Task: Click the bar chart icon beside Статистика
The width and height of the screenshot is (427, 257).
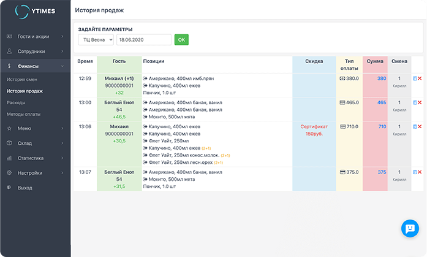Action: pyautogui.click(x=9, y=158)
